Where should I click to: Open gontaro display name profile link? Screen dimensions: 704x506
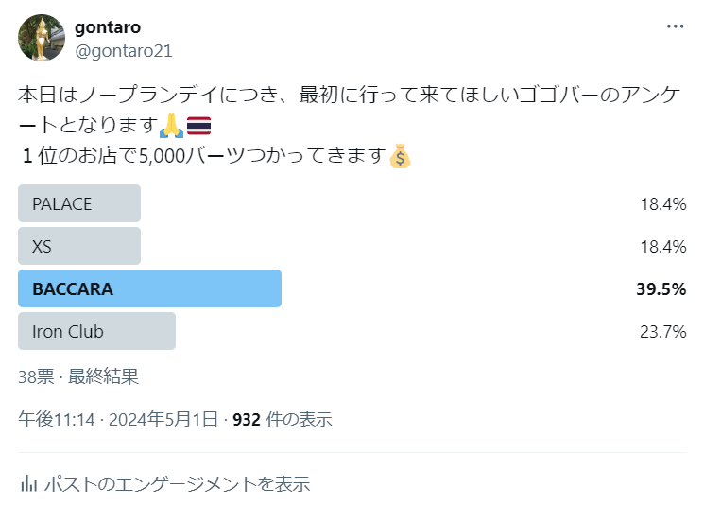tap(108, 26)
